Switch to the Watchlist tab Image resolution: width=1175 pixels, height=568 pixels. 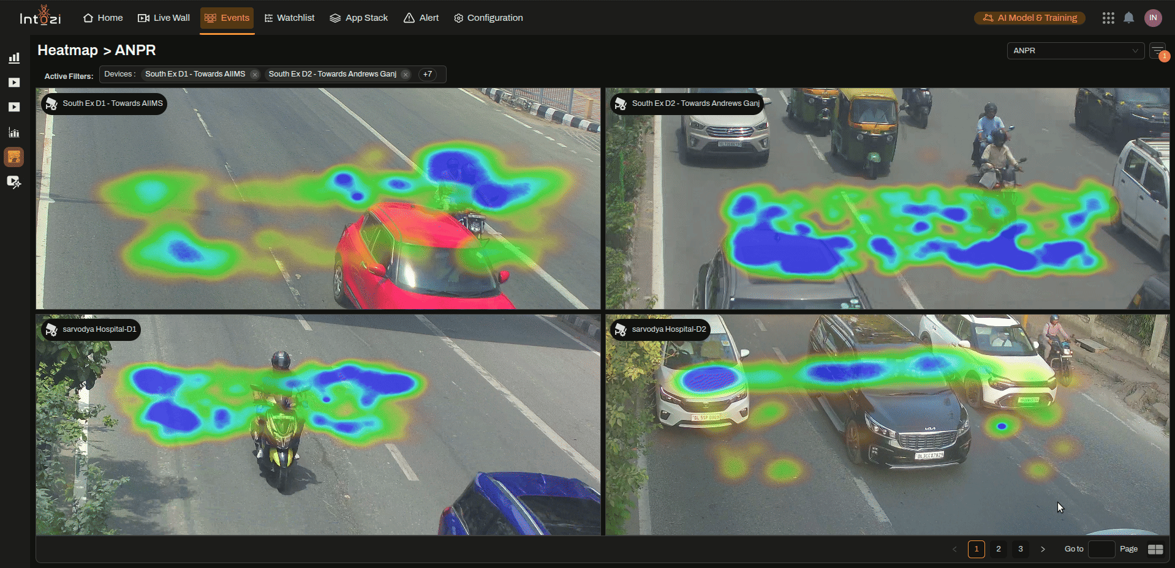pos(289,18)
